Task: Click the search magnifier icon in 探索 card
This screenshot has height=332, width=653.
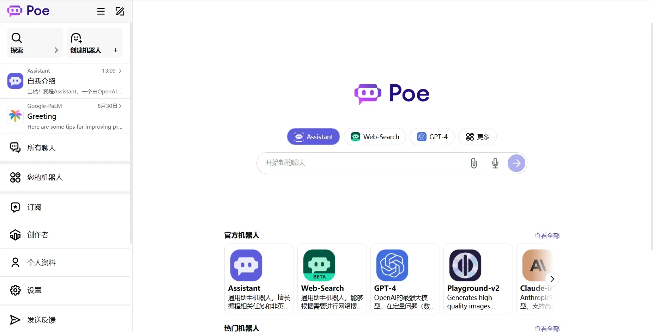Action: pyautogui.click(x=17, y=38)
